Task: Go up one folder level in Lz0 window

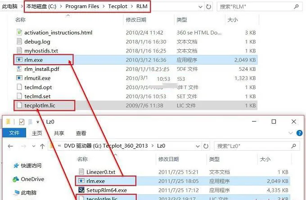Action: click(x=42, y=146)
